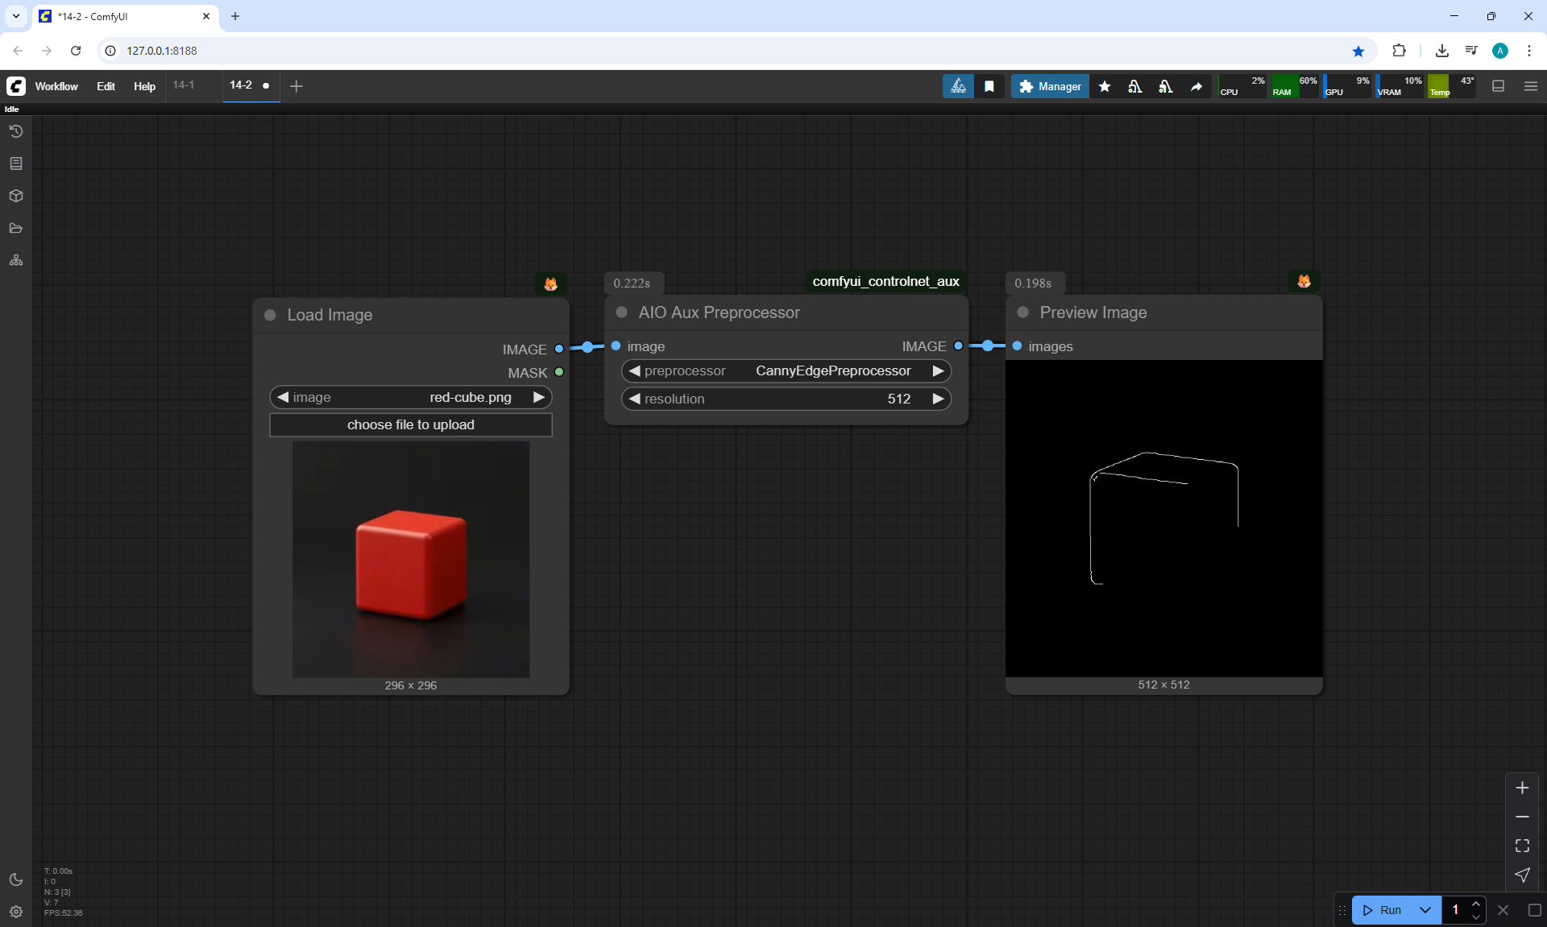This screenshot has height=927, width=1547.
Task: Open the templates hierarchy sidebar icon
Action: [x=16, y=260]
